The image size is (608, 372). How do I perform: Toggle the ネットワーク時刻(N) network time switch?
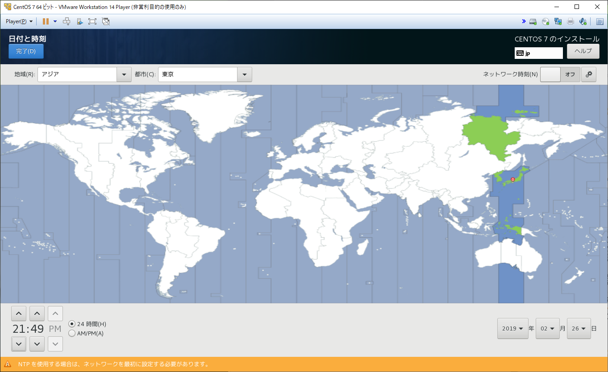coord(560,74)
